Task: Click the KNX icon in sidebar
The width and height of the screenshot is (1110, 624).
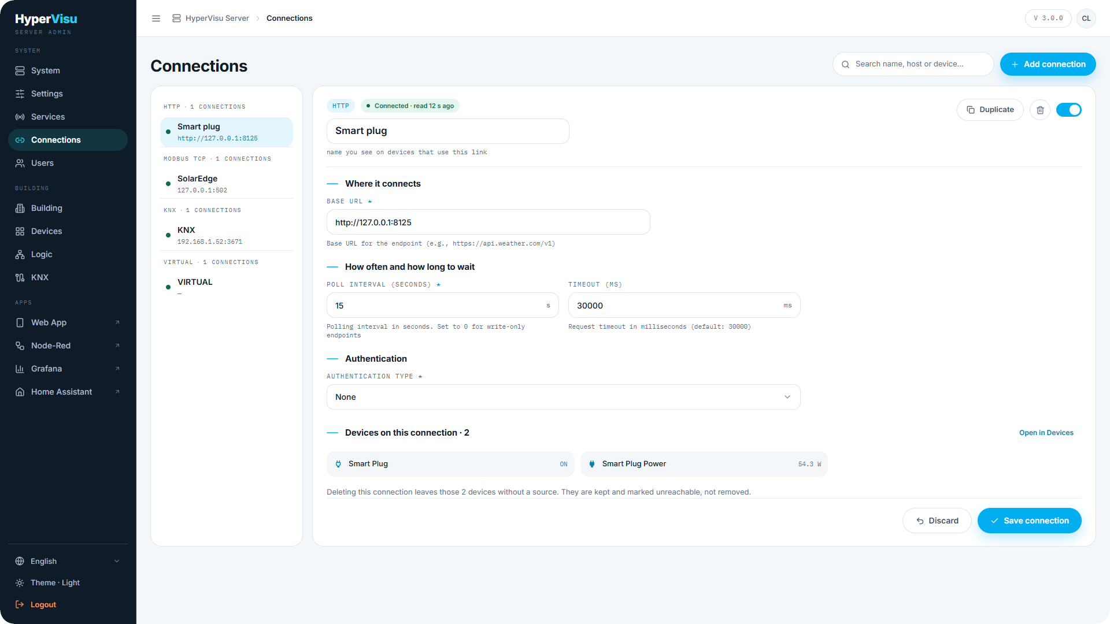Action: coord(20,277)
